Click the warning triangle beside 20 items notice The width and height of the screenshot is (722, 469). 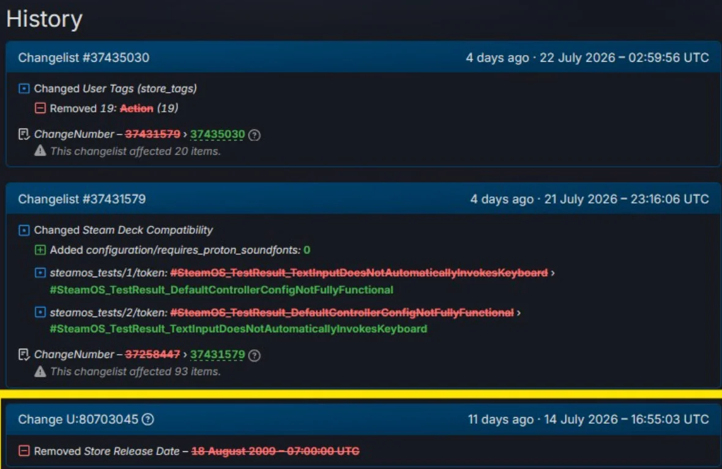pyautogui.click(x=40, y=151)
